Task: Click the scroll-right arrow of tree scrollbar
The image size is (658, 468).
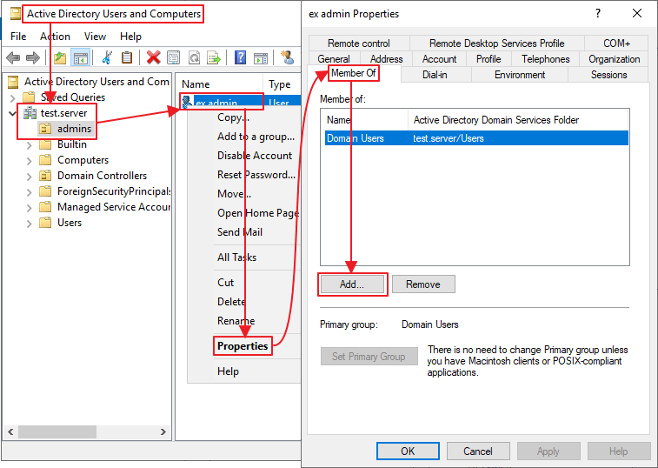Action: (x=163, y=431)
